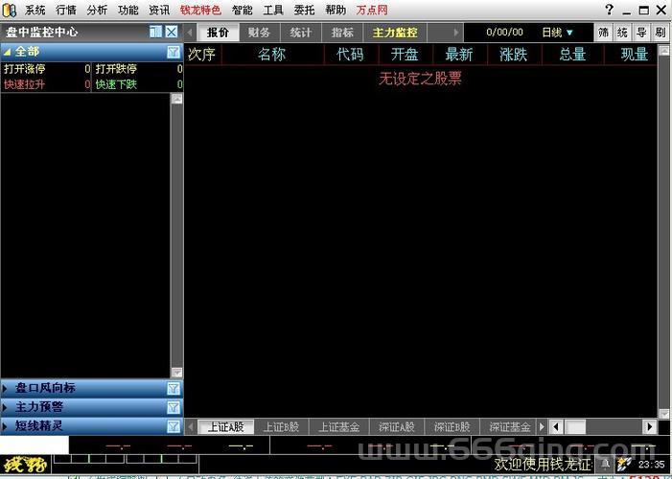Click the lightning star icon in status bar
The height and width of the screenshot is (479, 672).
tap(624, 464)
